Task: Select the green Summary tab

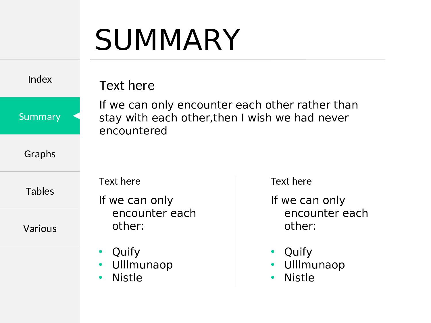Action: tap(40, 117)
